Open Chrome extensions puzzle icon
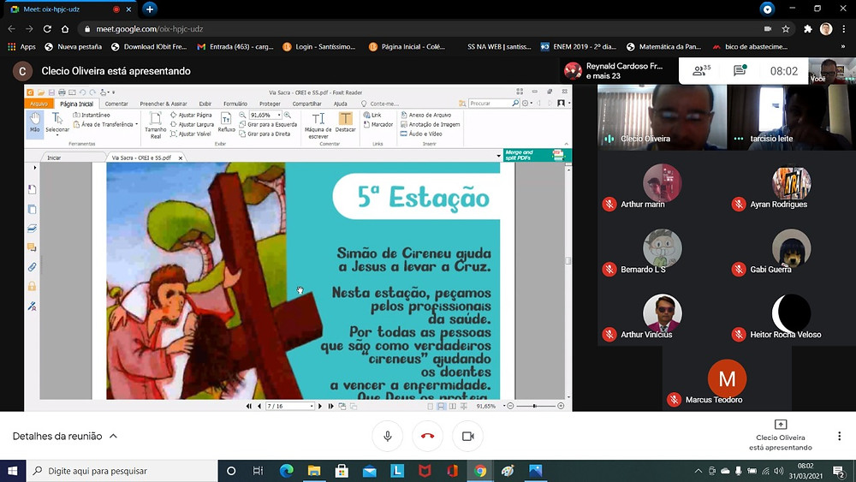The width and height of the screenshot is (856, 482). (x=807, y=29)
